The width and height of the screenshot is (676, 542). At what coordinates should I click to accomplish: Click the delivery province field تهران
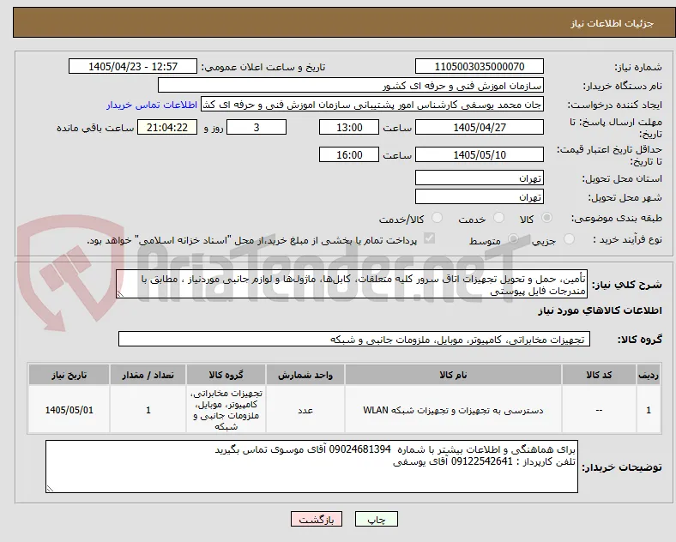[x=480, y=178]
